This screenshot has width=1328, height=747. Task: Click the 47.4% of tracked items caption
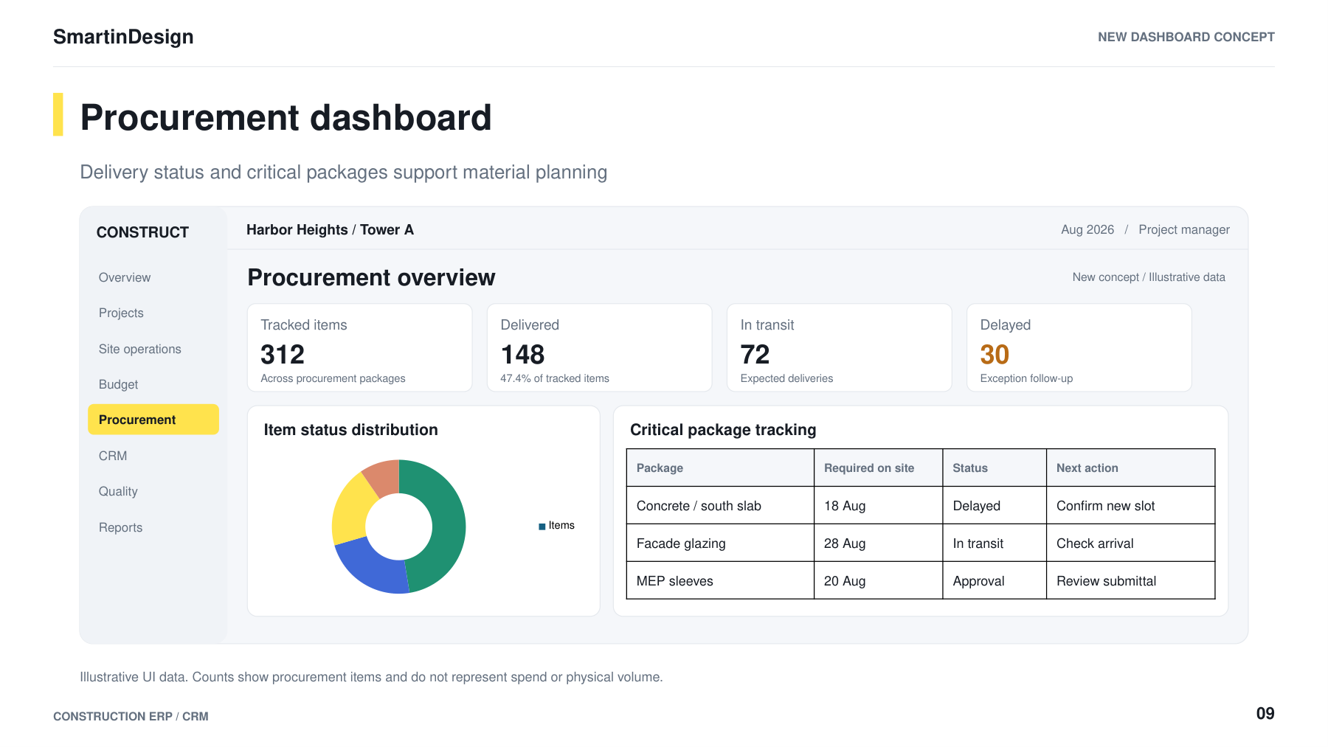(x=555, y=378)
